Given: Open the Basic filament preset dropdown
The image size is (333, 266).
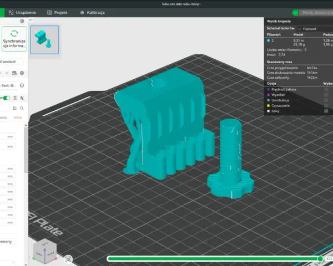Looking at the screenshot, I should tap(8, 85).
